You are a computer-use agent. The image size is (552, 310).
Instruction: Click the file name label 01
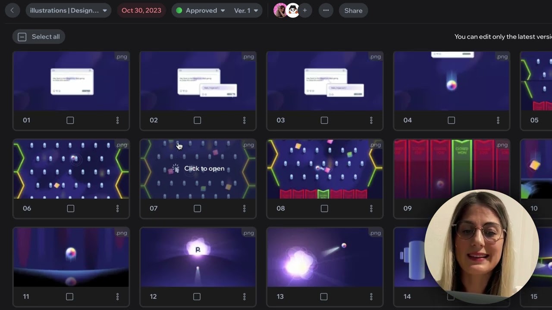[x=26, y=120]
